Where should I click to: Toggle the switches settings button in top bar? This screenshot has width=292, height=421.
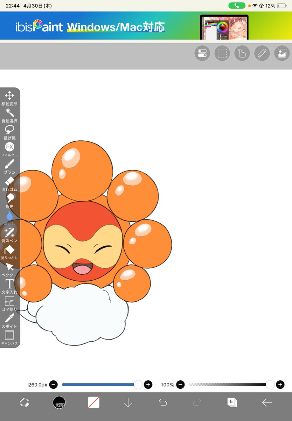click(x=202, y=53)
